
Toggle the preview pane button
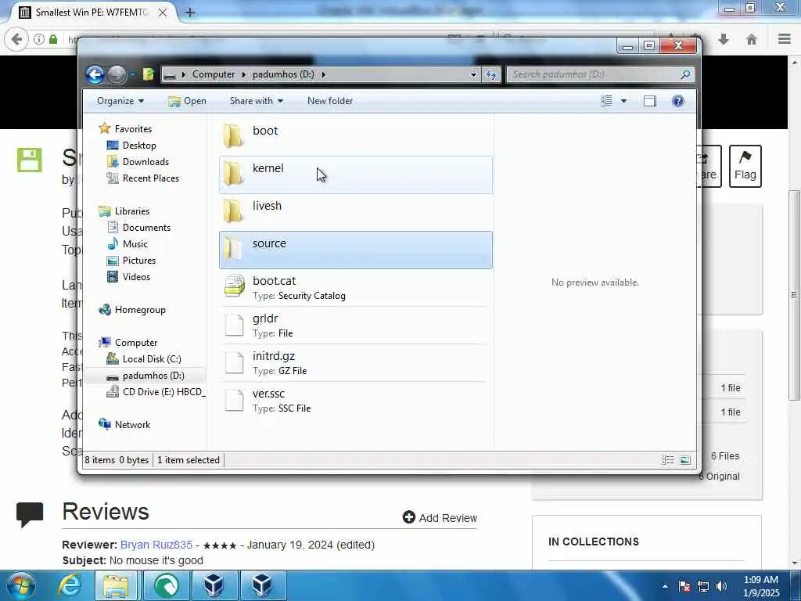click(x=650, y=101)
